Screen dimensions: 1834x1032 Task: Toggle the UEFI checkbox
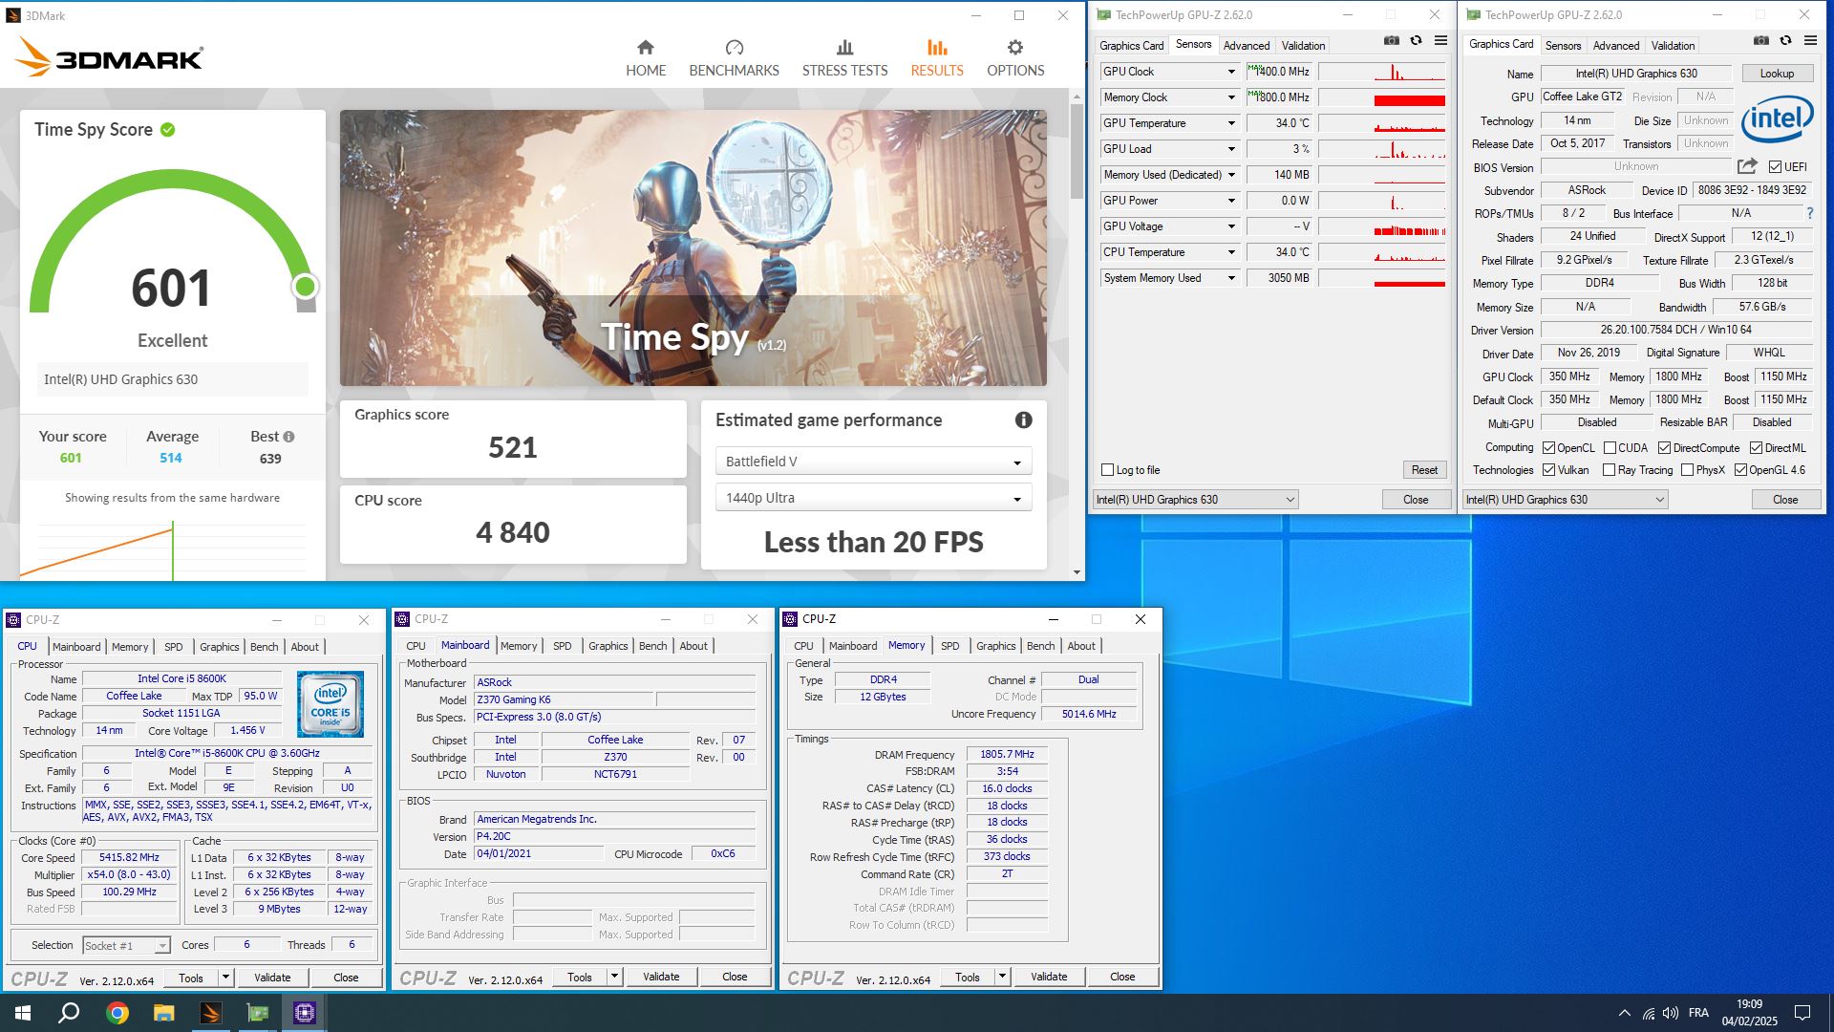click(1775, 167)
